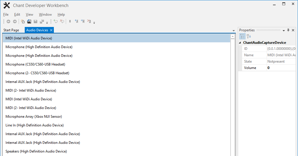Select Microphone (2- CS50/CS60-USB Headset)
The image size is (298, 156).
click(x=116, y=73)
